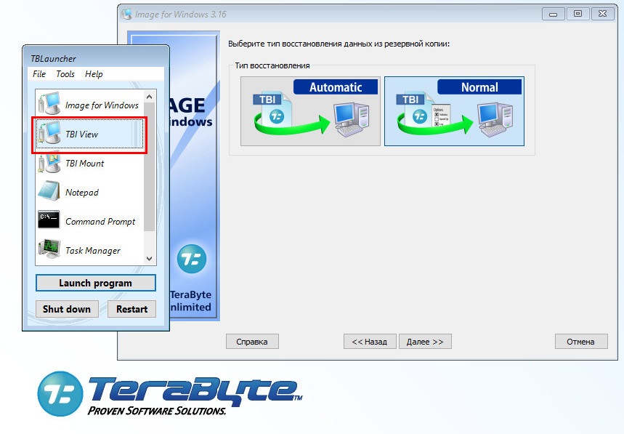Select the 'Command Prompt' list label
This screenshot has height=434, width=624.
pos(100,222)
